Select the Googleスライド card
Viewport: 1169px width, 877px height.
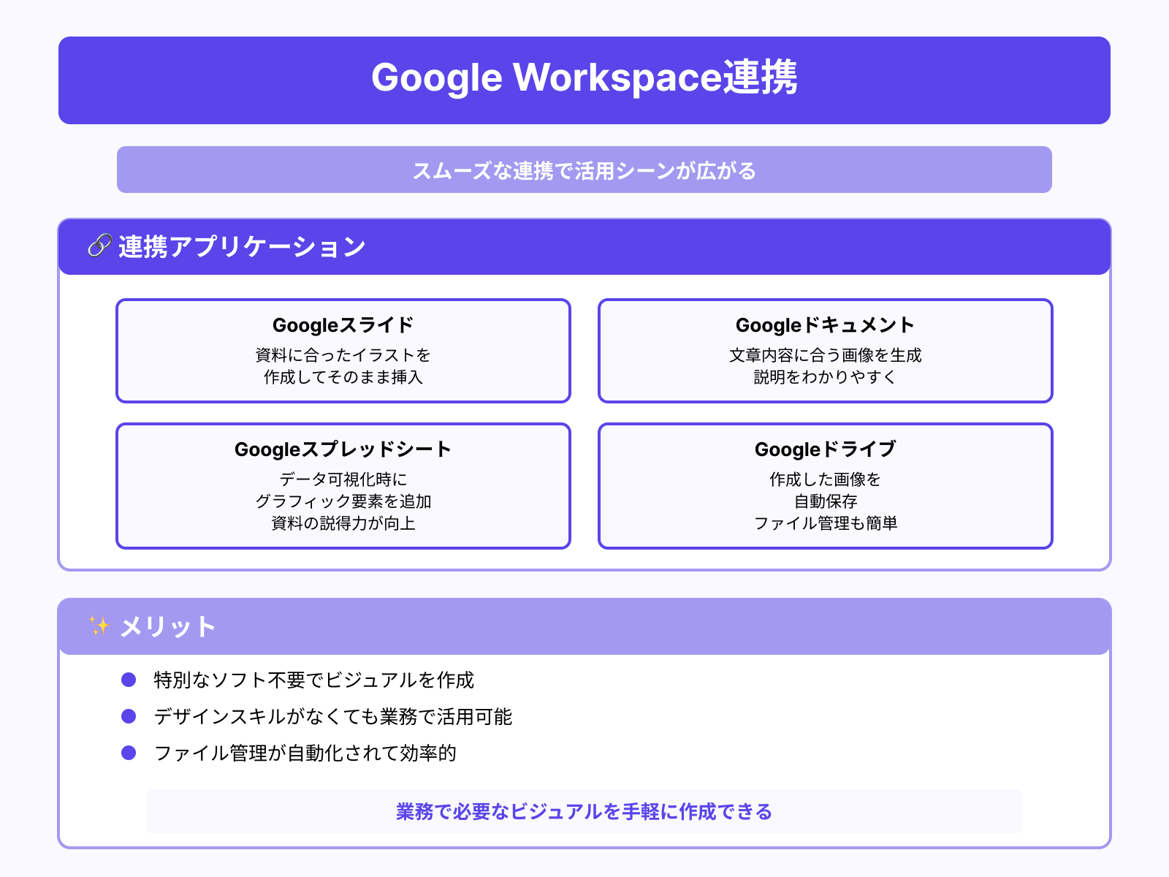(342, 351)
